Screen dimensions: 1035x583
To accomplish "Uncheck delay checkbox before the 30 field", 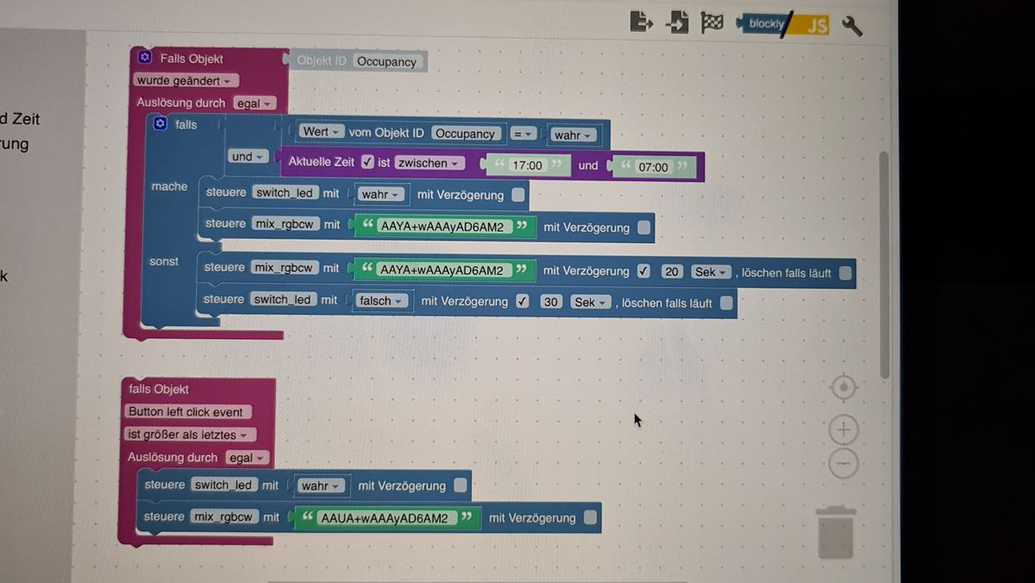I will coord(523,301).
